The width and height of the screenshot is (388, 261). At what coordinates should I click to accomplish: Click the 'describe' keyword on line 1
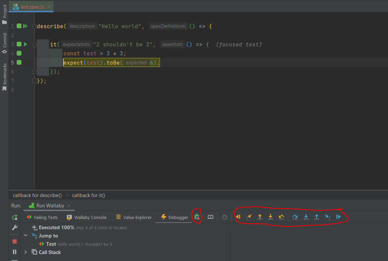point(50,26)
